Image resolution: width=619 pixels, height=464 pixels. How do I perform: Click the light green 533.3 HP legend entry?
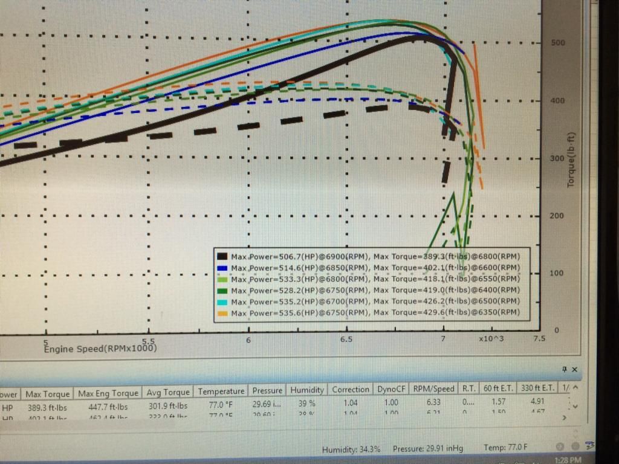[x=375, y=279]
